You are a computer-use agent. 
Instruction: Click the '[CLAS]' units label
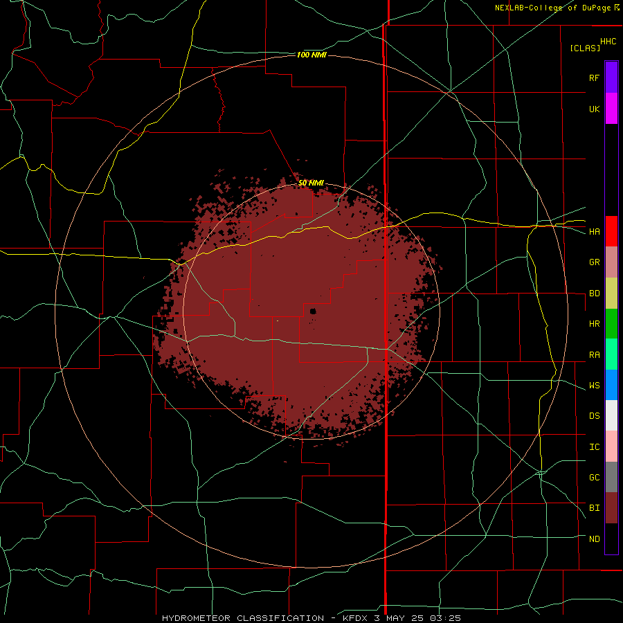[585, 48]
